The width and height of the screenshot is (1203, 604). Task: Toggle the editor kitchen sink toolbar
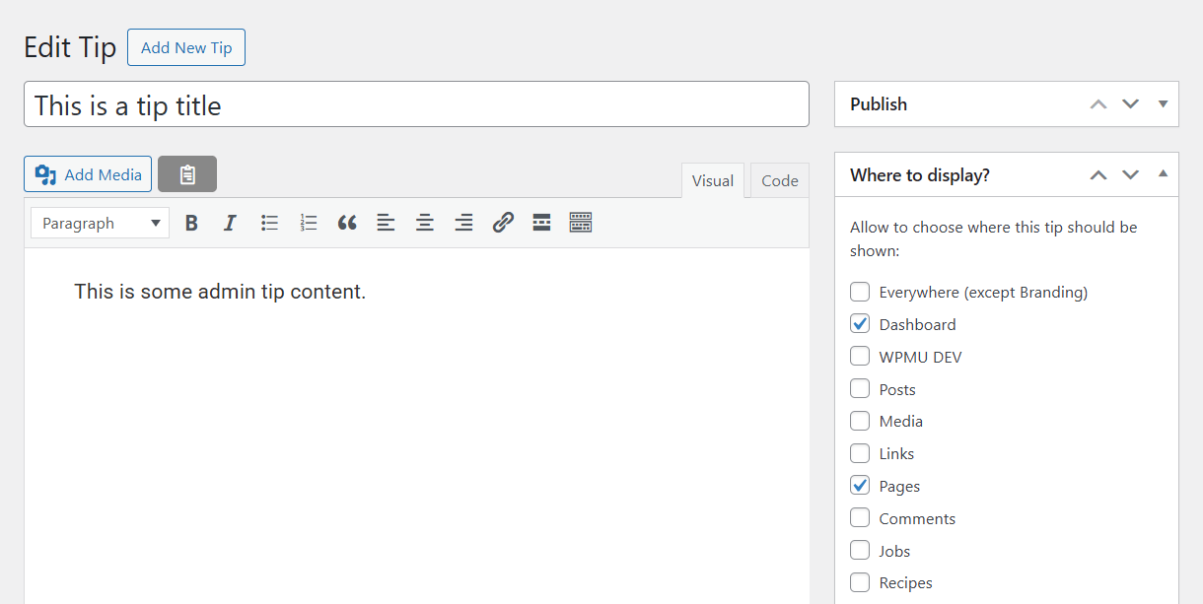click(581, 222)
